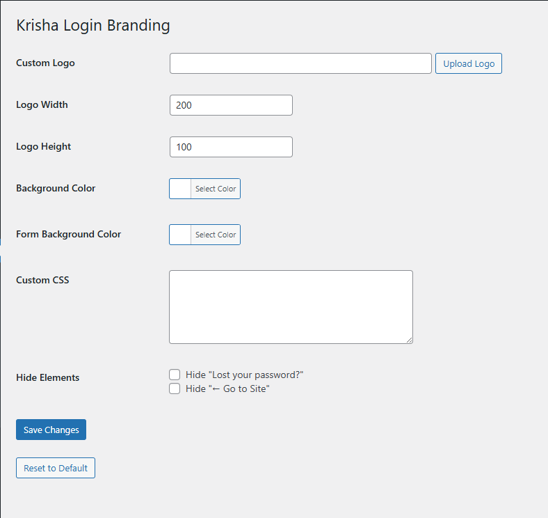Click the "Hide Elements" row label
Screen dimensions: 548x518
coord(47,377)
